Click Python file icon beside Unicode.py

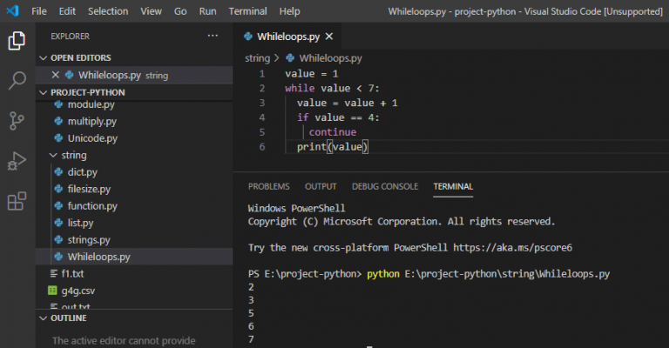(x=58, y=138)
